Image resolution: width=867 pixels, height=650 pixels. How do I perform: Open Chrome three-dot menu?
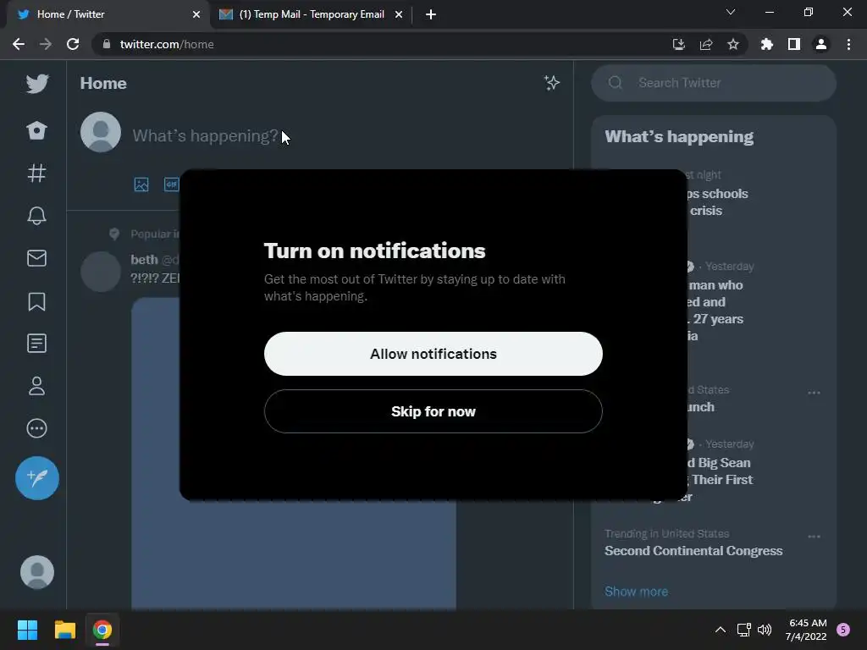[848, 44]
